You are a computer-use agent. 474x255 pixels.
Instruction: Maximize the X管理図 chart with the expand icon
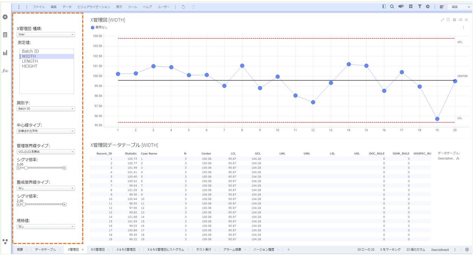[442, 20]
